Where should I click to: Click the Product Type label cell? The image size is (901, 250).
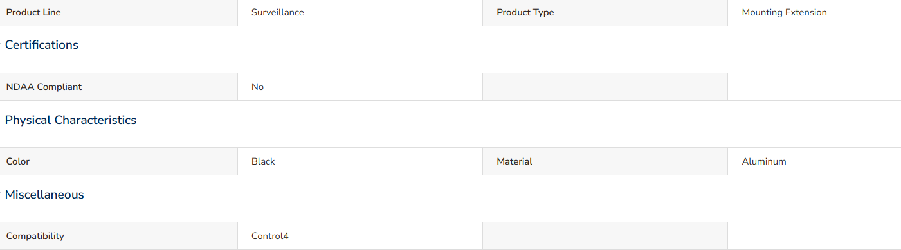click(605, 13)
